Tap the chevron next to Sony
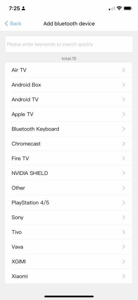 124,217
